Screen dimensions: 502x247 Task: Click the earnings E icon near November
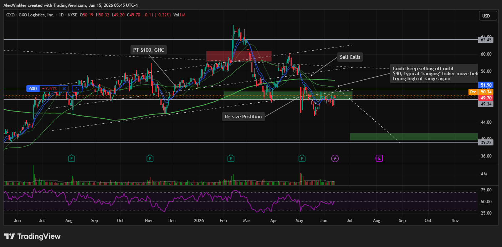150,158
